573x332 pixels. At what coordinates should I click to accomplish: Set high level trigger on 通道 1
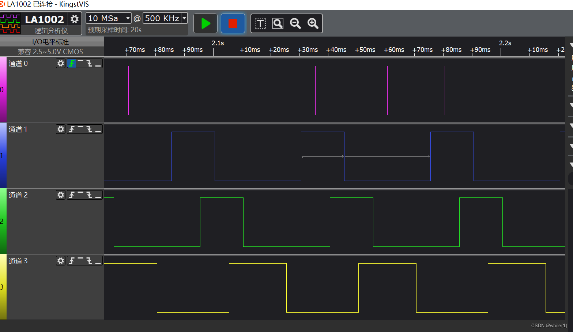(x=80, y=129)
